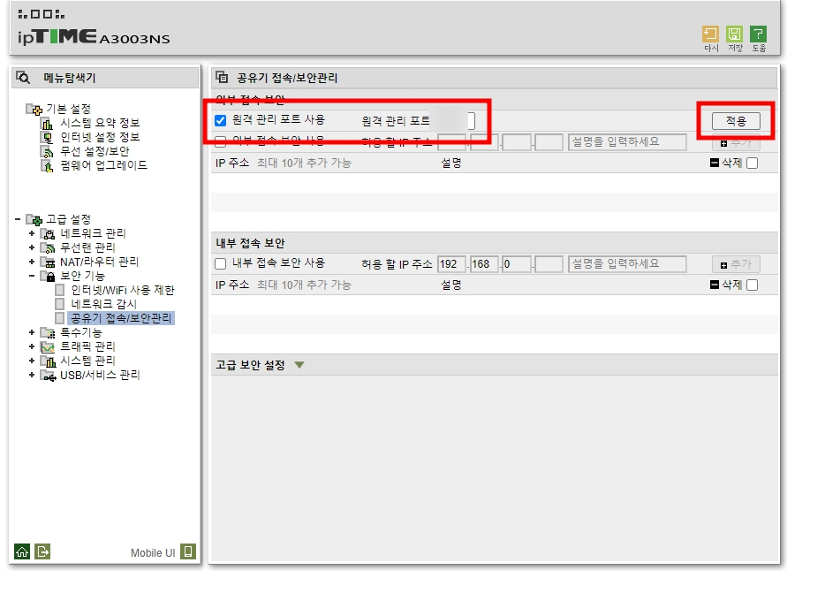
Task: Click 추가 button in 내부 접속 보안
Action: click(x=736, y=264)
